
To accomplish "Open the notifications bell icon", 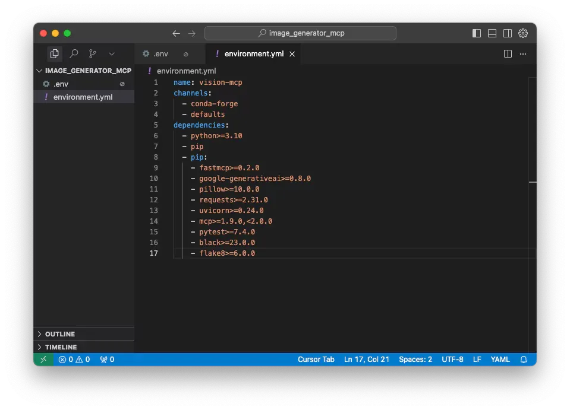I will pos(524,359).
